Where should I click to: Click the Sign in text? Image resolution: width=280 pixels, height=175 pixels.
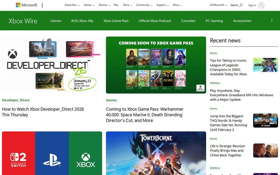click(x=252, y=5)
